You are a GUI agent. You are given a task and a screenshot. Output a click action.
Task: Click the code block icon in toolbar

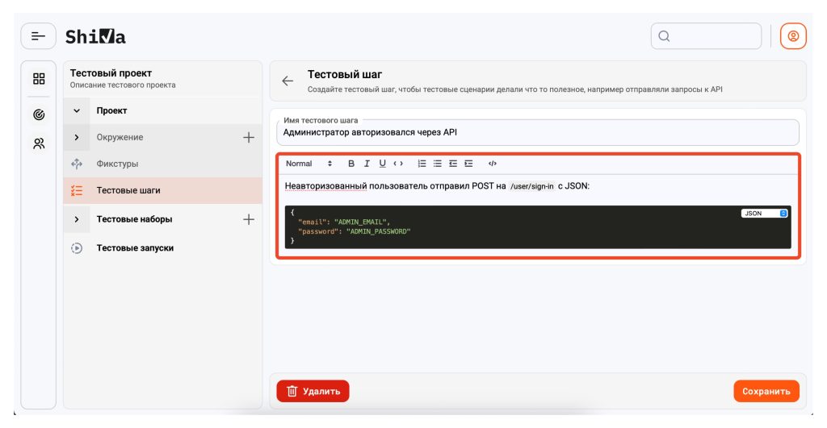point(493,164)
